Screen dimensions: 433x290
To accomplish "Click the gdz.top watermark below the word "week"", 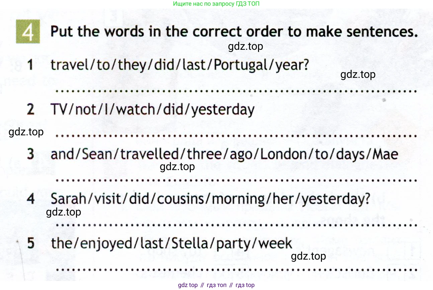I will click(308, 256).
